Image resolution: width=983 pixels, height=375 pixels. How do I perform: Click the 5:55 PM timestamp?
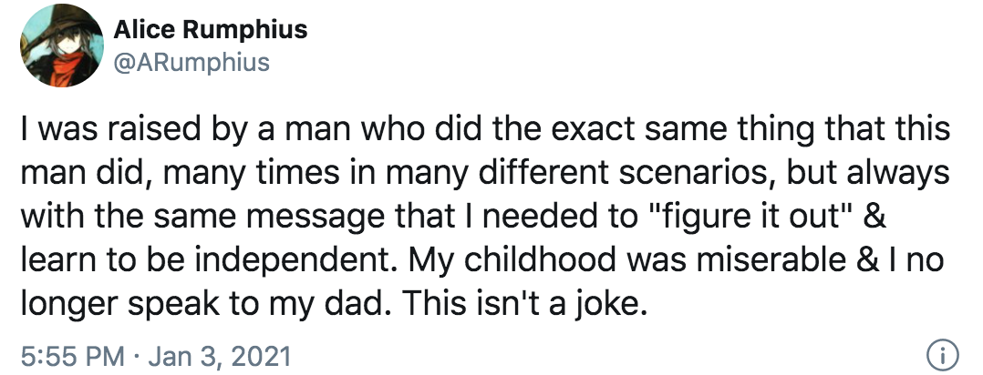point(73,356)
